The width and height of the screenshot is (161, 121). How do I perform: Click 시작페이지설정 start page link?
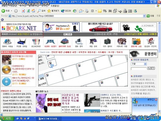[x=130, y=34]
